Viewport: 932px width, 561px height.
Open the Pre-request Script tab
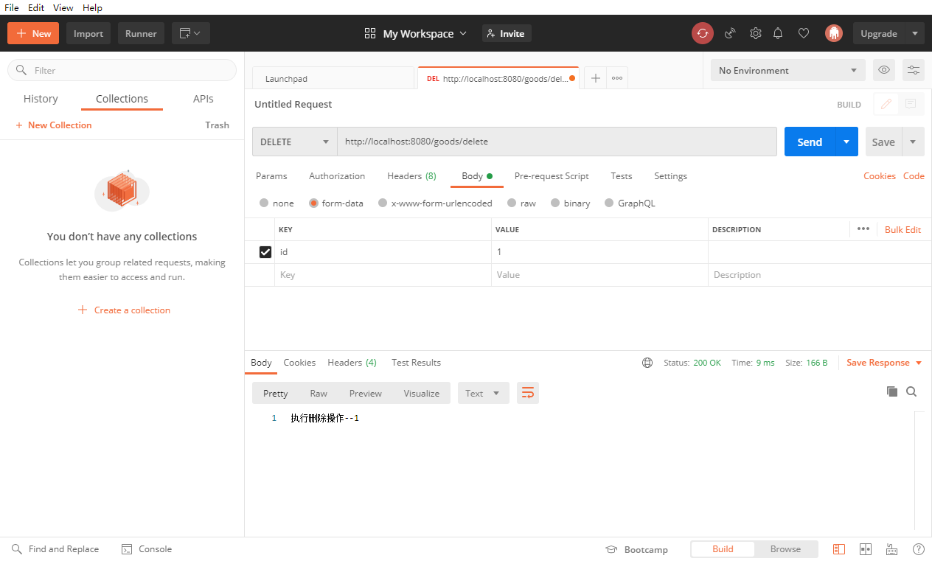click(552, 176)
